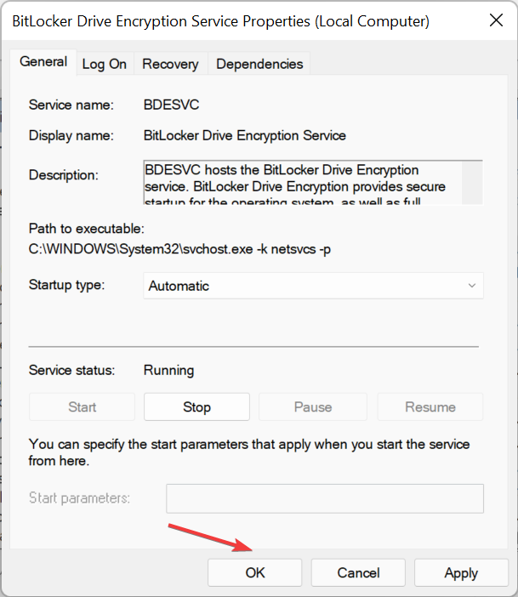This screenshot has height=597, width=518.
Task: Click the Running service status text
Action: (168, 370)
